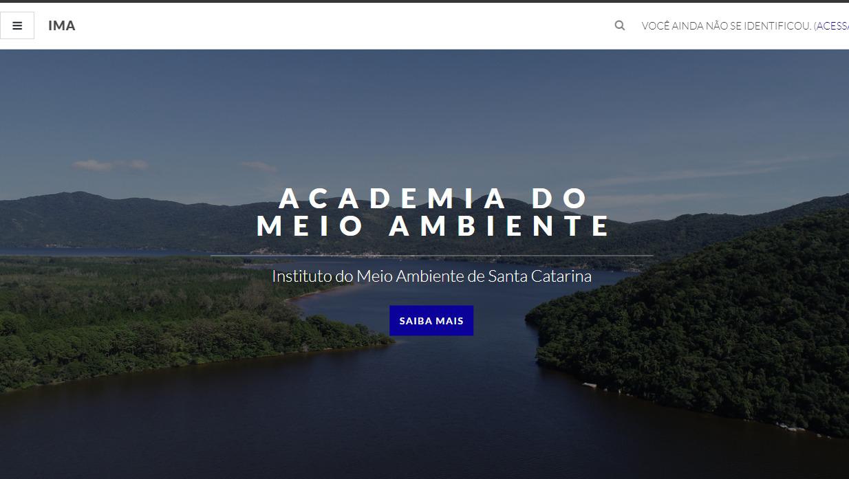This screenshot has height=479, width=849.
Task: Click the VOCÊ AINDA NÃO SE IDENTIFICOU text
Action: click(727, 26)
